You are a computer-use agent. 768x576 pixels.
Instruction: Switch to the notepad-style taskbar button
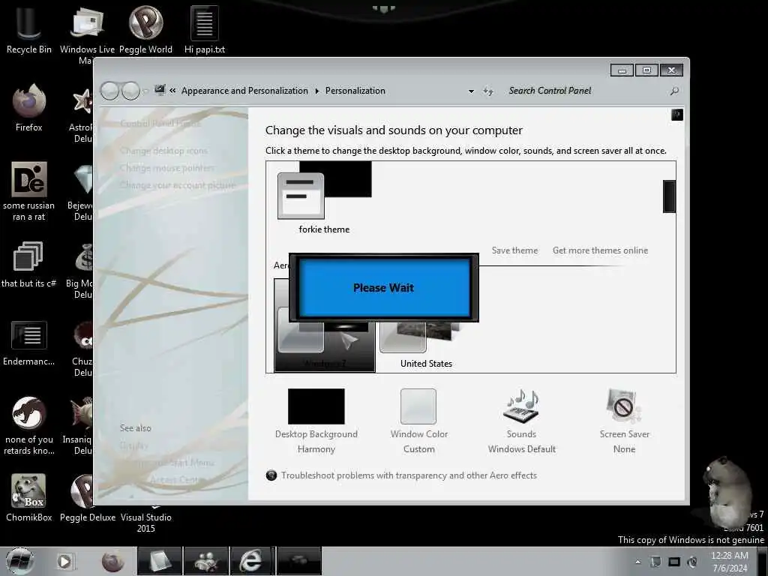point(160,561)
